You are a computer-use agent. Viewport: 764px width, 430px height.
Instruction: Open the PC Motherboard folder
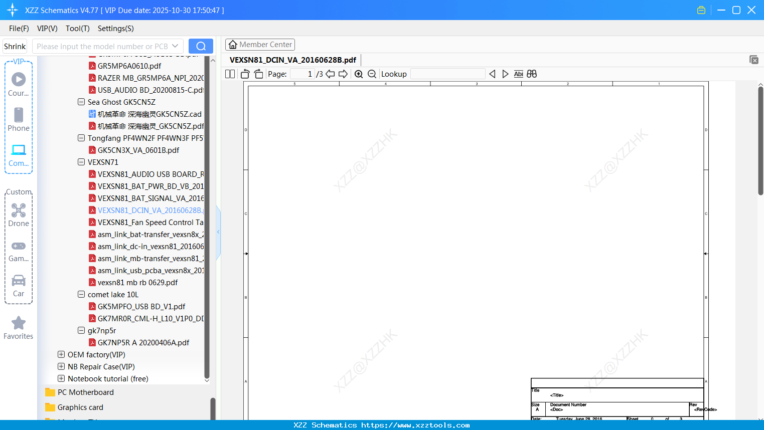tap(80, 392)
